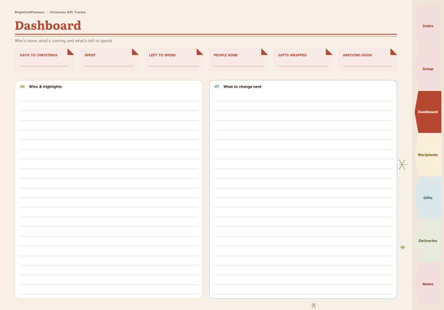444x310 pixels.
Task: Click the section number 06
Action: [x=22, y=87]
